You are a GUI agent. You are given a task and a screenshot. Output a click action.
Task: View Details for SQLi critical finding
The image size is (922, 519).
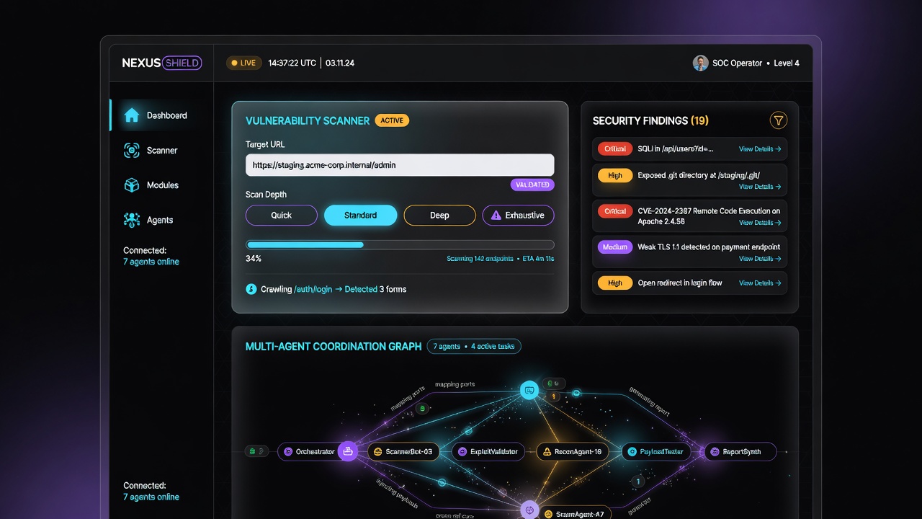click(x=760, y=149)
